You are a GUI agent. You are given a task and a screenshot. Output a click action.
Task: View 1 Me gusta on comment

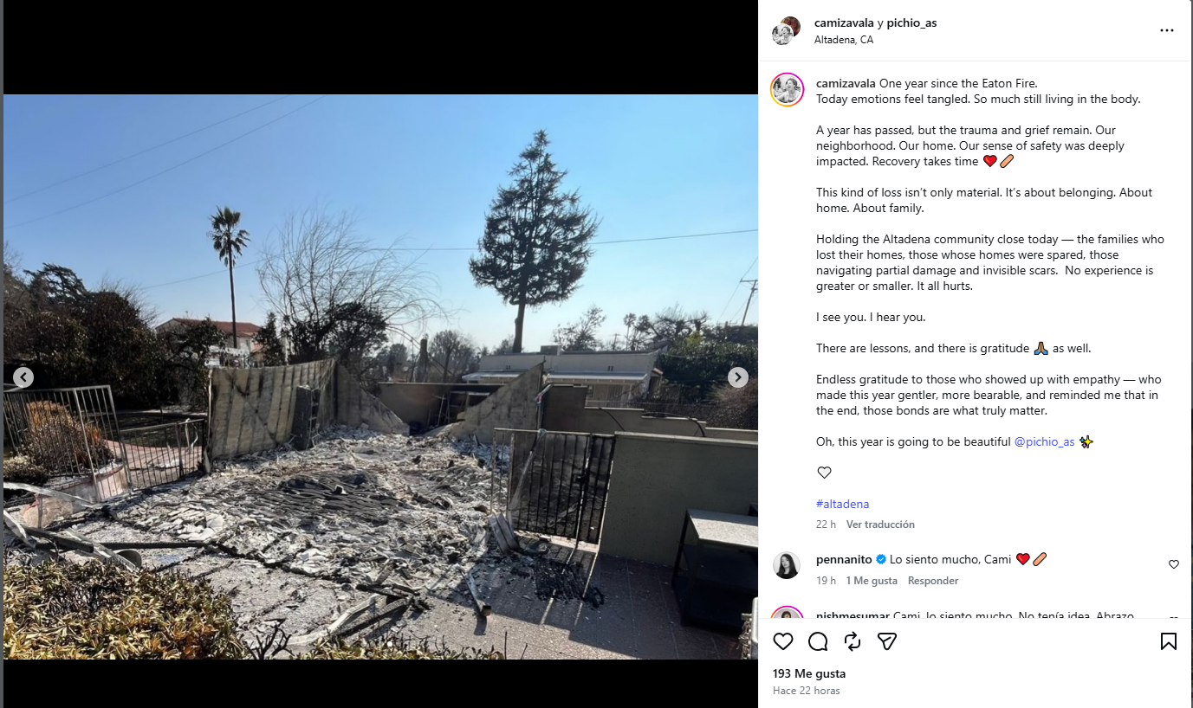872,581
